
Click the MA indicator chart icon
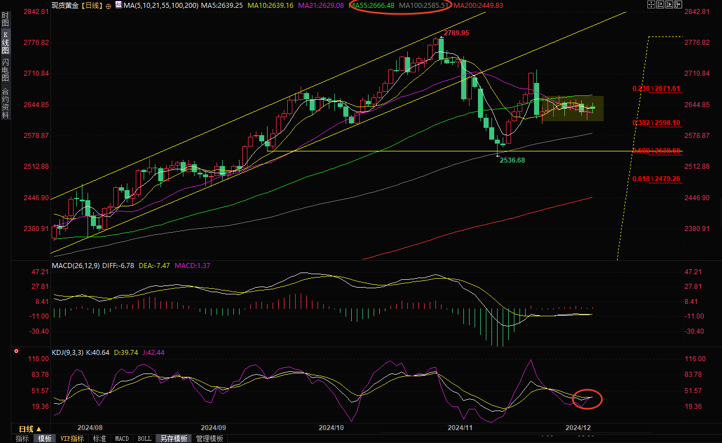118,5
